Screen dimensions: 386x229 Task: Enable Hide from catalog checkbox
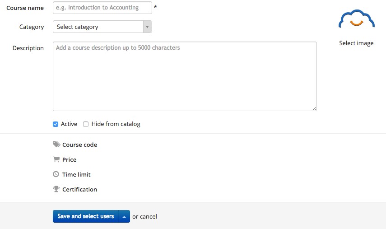86,124
